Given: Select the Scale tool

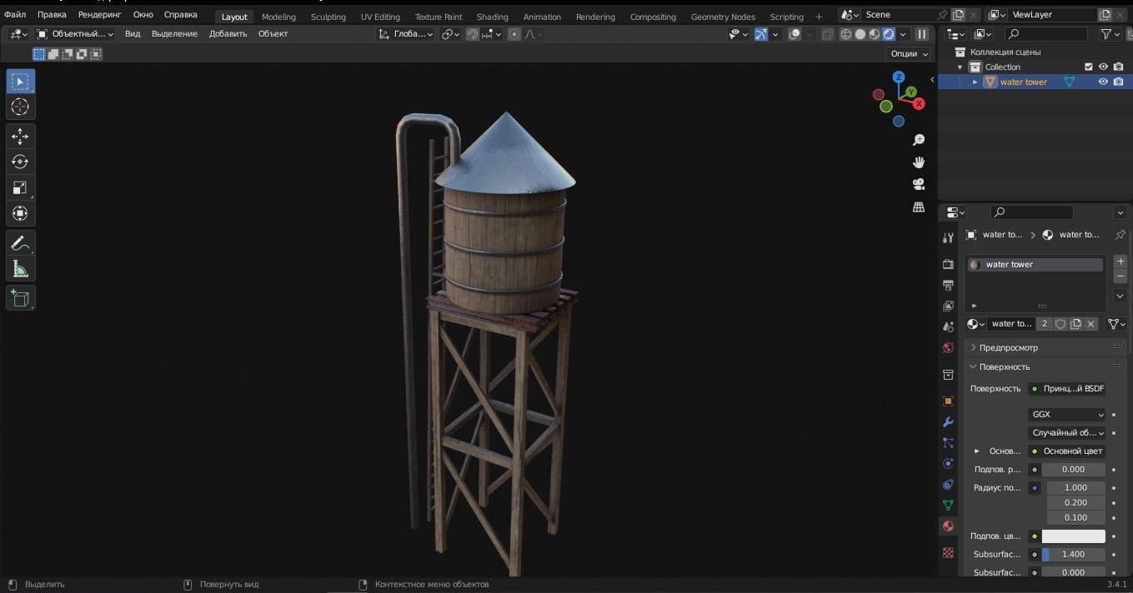Looking at the screenshot, I should [20, 187].
